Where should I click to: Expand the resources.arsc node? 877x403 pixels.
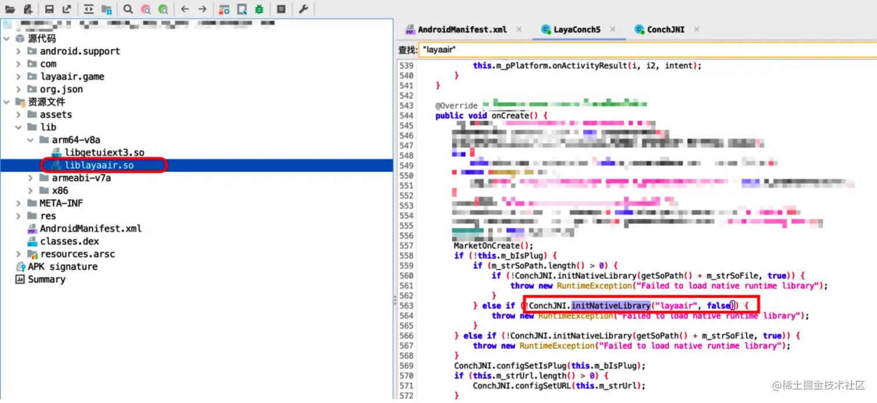(x=19, y=254)
